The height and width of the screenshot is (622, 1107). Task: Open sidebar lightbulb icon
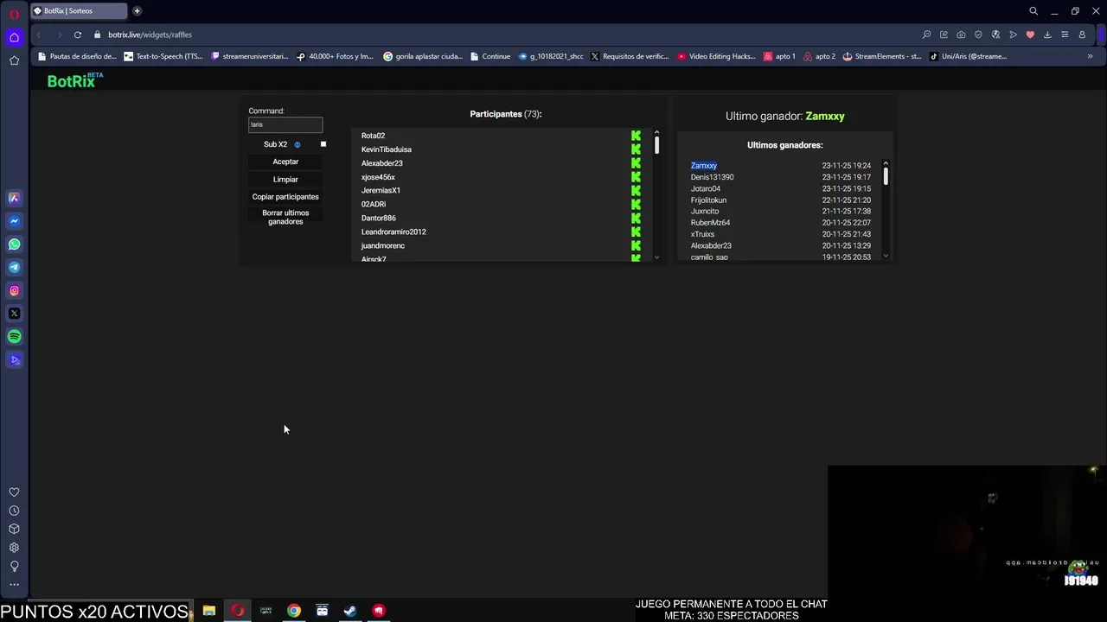(x=14, y=566)
